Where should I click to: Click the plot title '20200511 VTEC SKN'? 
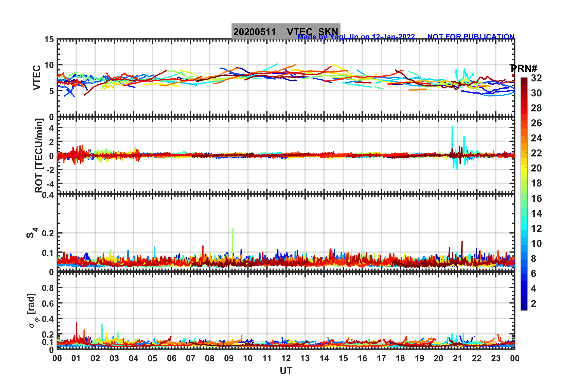coord(286,32)
